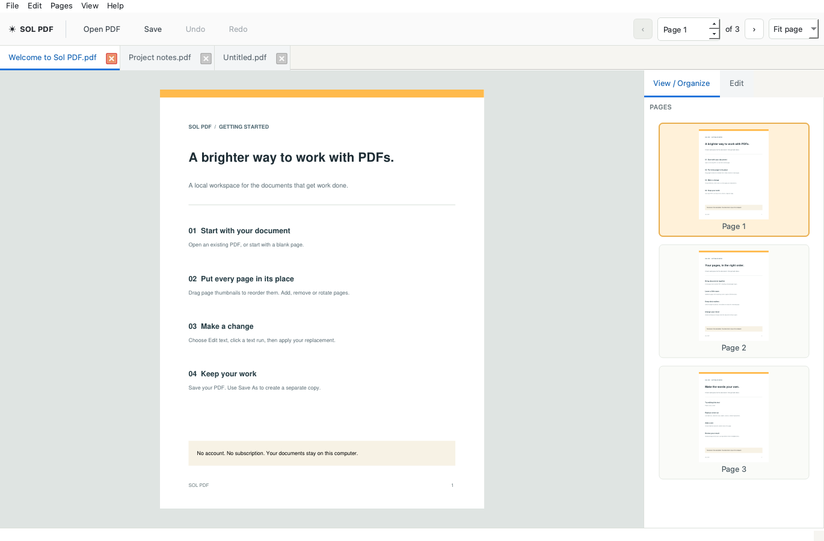Click the Undo button
This screenshot has width=824, height=541.
[195, 29]
